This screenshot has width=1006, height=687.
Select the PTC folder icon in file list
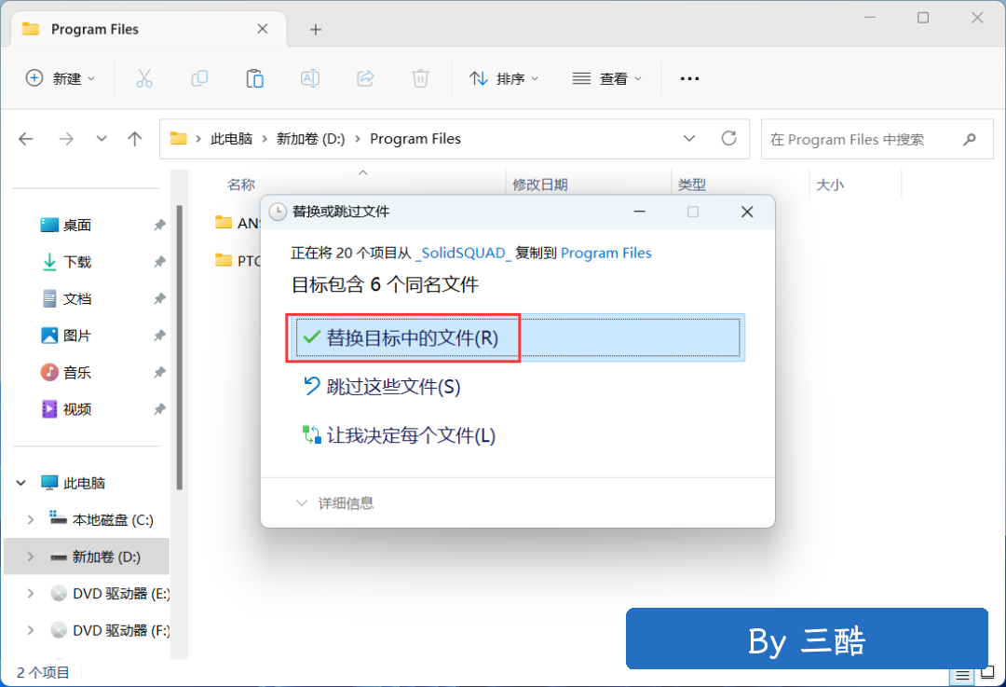(x=224, y=261)
